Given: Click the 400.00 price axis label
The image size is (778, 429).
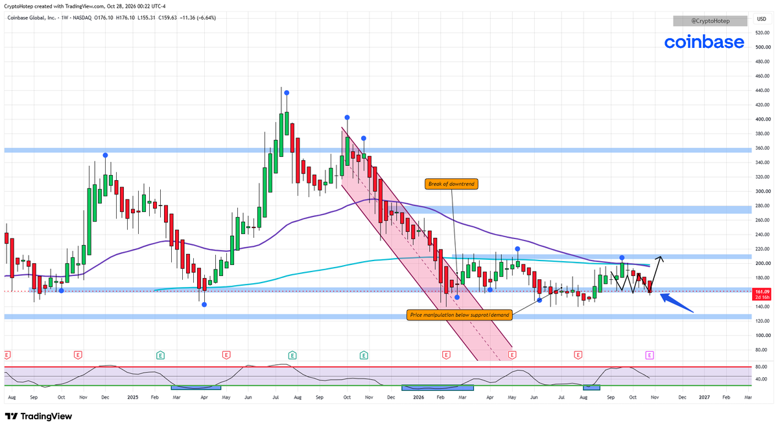Looking at the screenshot, I should tap(762, 119).
